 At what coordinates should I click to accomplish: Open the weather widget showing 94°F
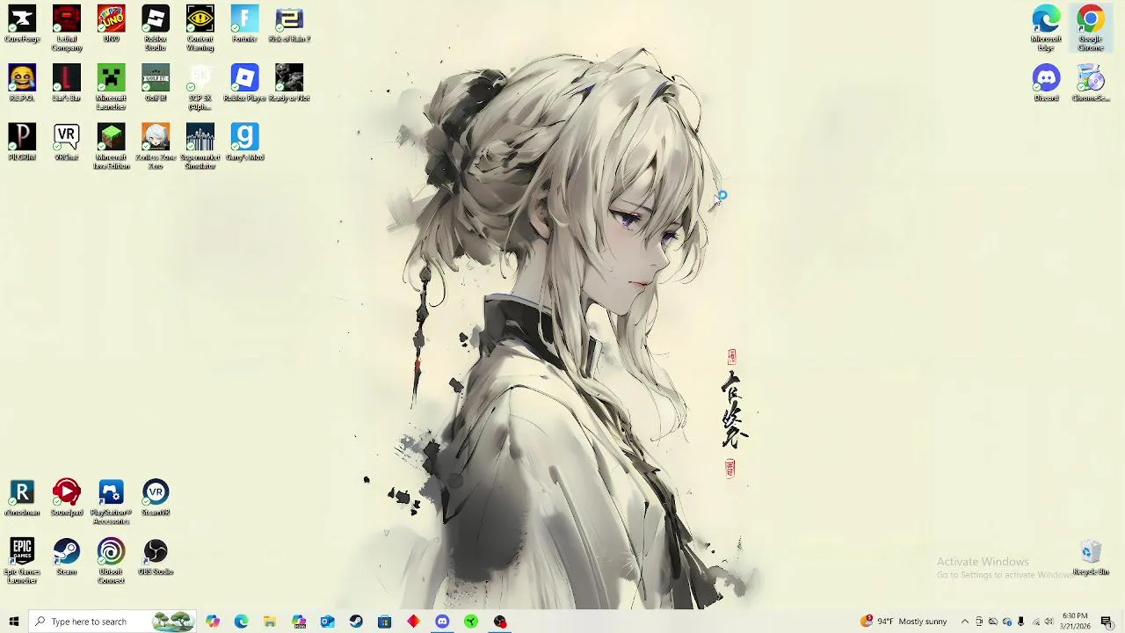(x=904, y=622)
